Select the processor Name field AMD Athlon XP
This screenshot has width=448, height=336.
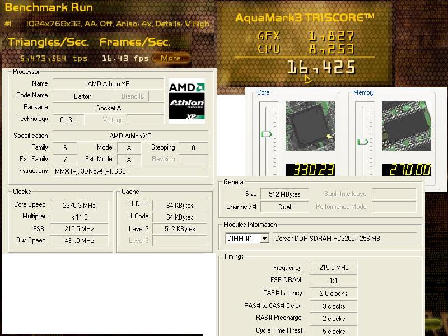[x=108, y=84]
